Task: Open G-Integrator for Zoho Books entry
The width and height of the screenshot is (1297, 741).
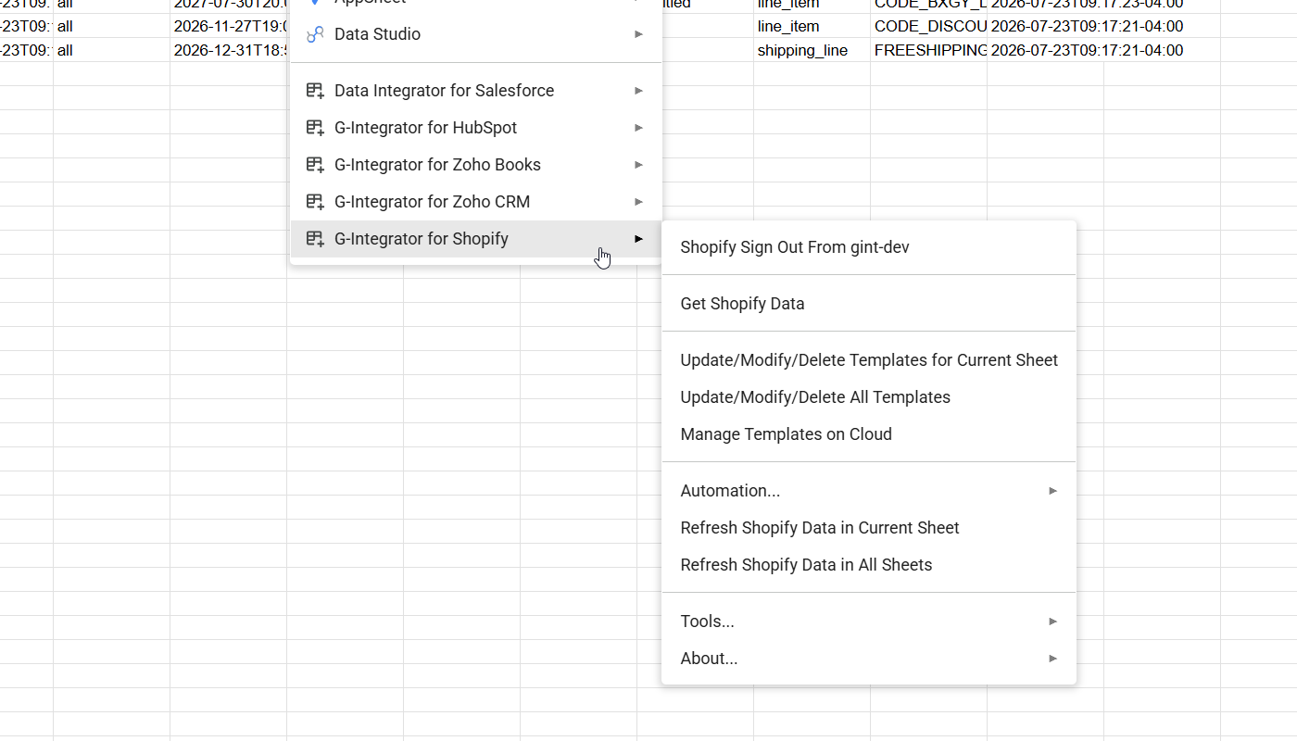Action: coord(476,165)
